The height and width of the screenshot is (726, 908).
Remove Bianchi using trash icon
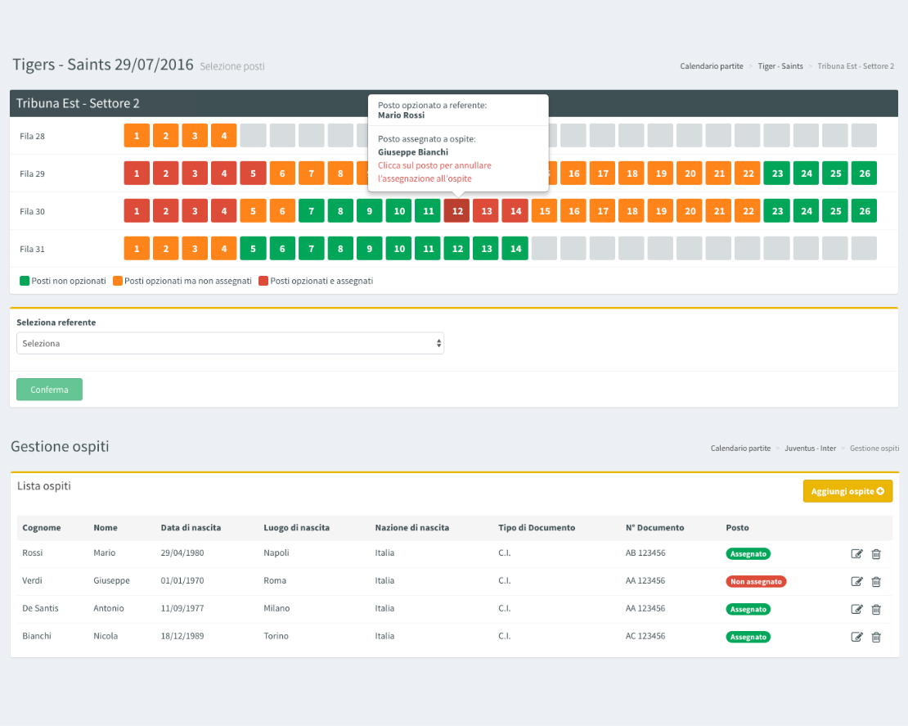pos(876,638)
